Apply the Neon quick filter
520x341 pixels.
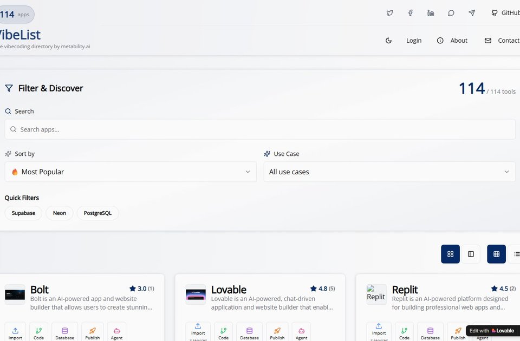pyautogui.click(x=60, y=213)
